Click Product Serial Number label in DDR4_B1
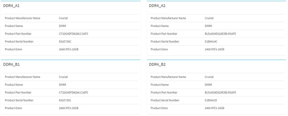Screen dimensions: 288x116 click(19, 100)
